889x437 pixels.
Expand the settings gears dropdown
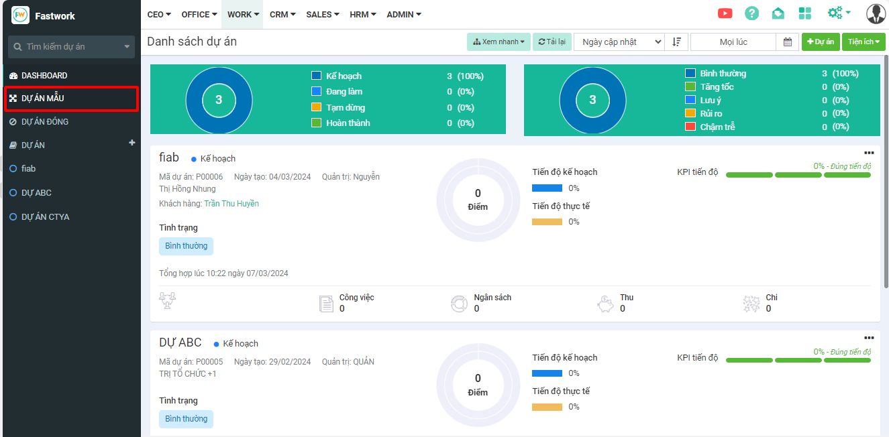839,13
